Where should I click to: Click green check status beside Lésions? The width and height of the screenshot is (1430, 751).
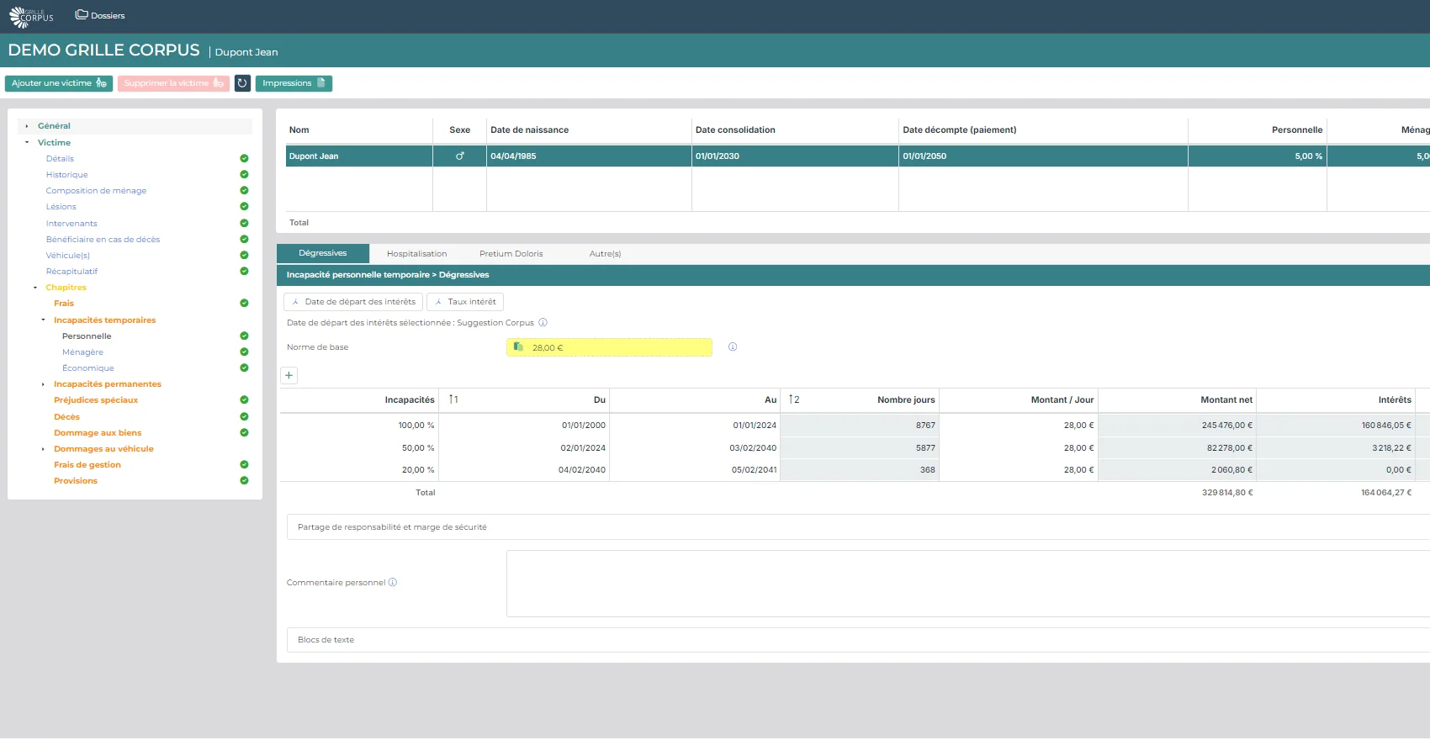pos(244,207)
